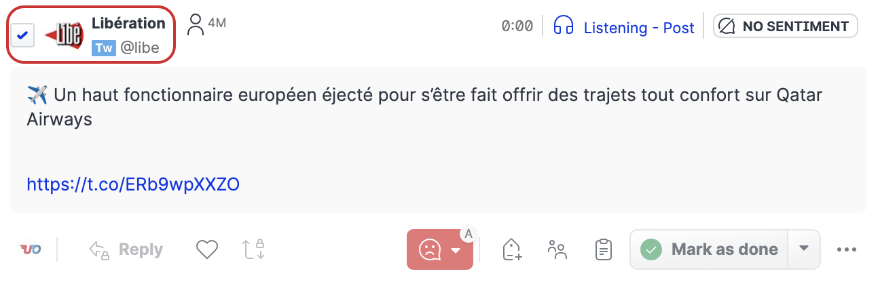Click the follower count person icon

click(196, 25)
